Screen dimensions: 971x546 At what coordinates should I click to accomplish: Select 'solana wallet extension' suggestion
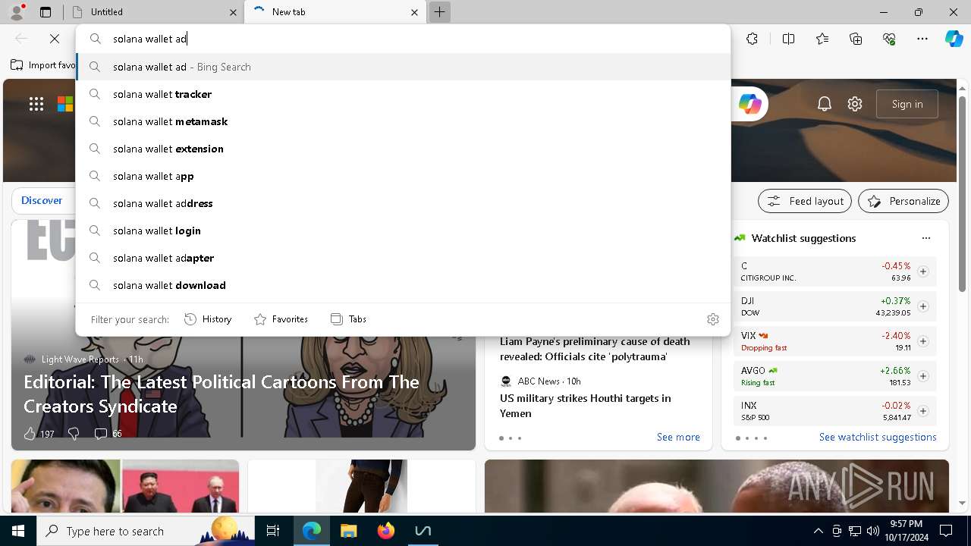[x=403, y=149]
